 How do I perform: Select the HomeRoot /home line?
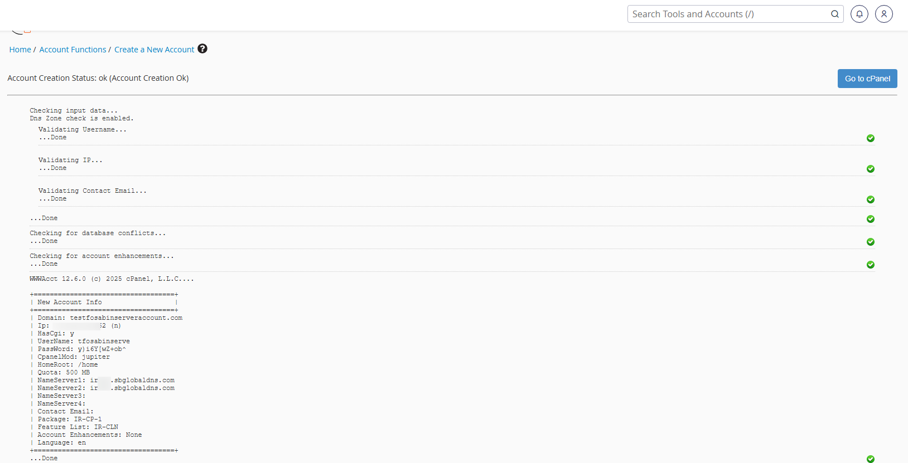coord(67,365)
